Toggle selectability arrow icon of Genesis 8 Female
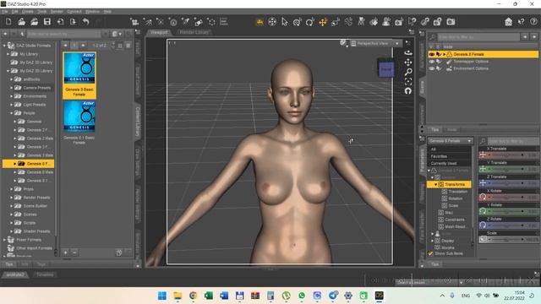 pyautogui.click(x=439, y=54)
